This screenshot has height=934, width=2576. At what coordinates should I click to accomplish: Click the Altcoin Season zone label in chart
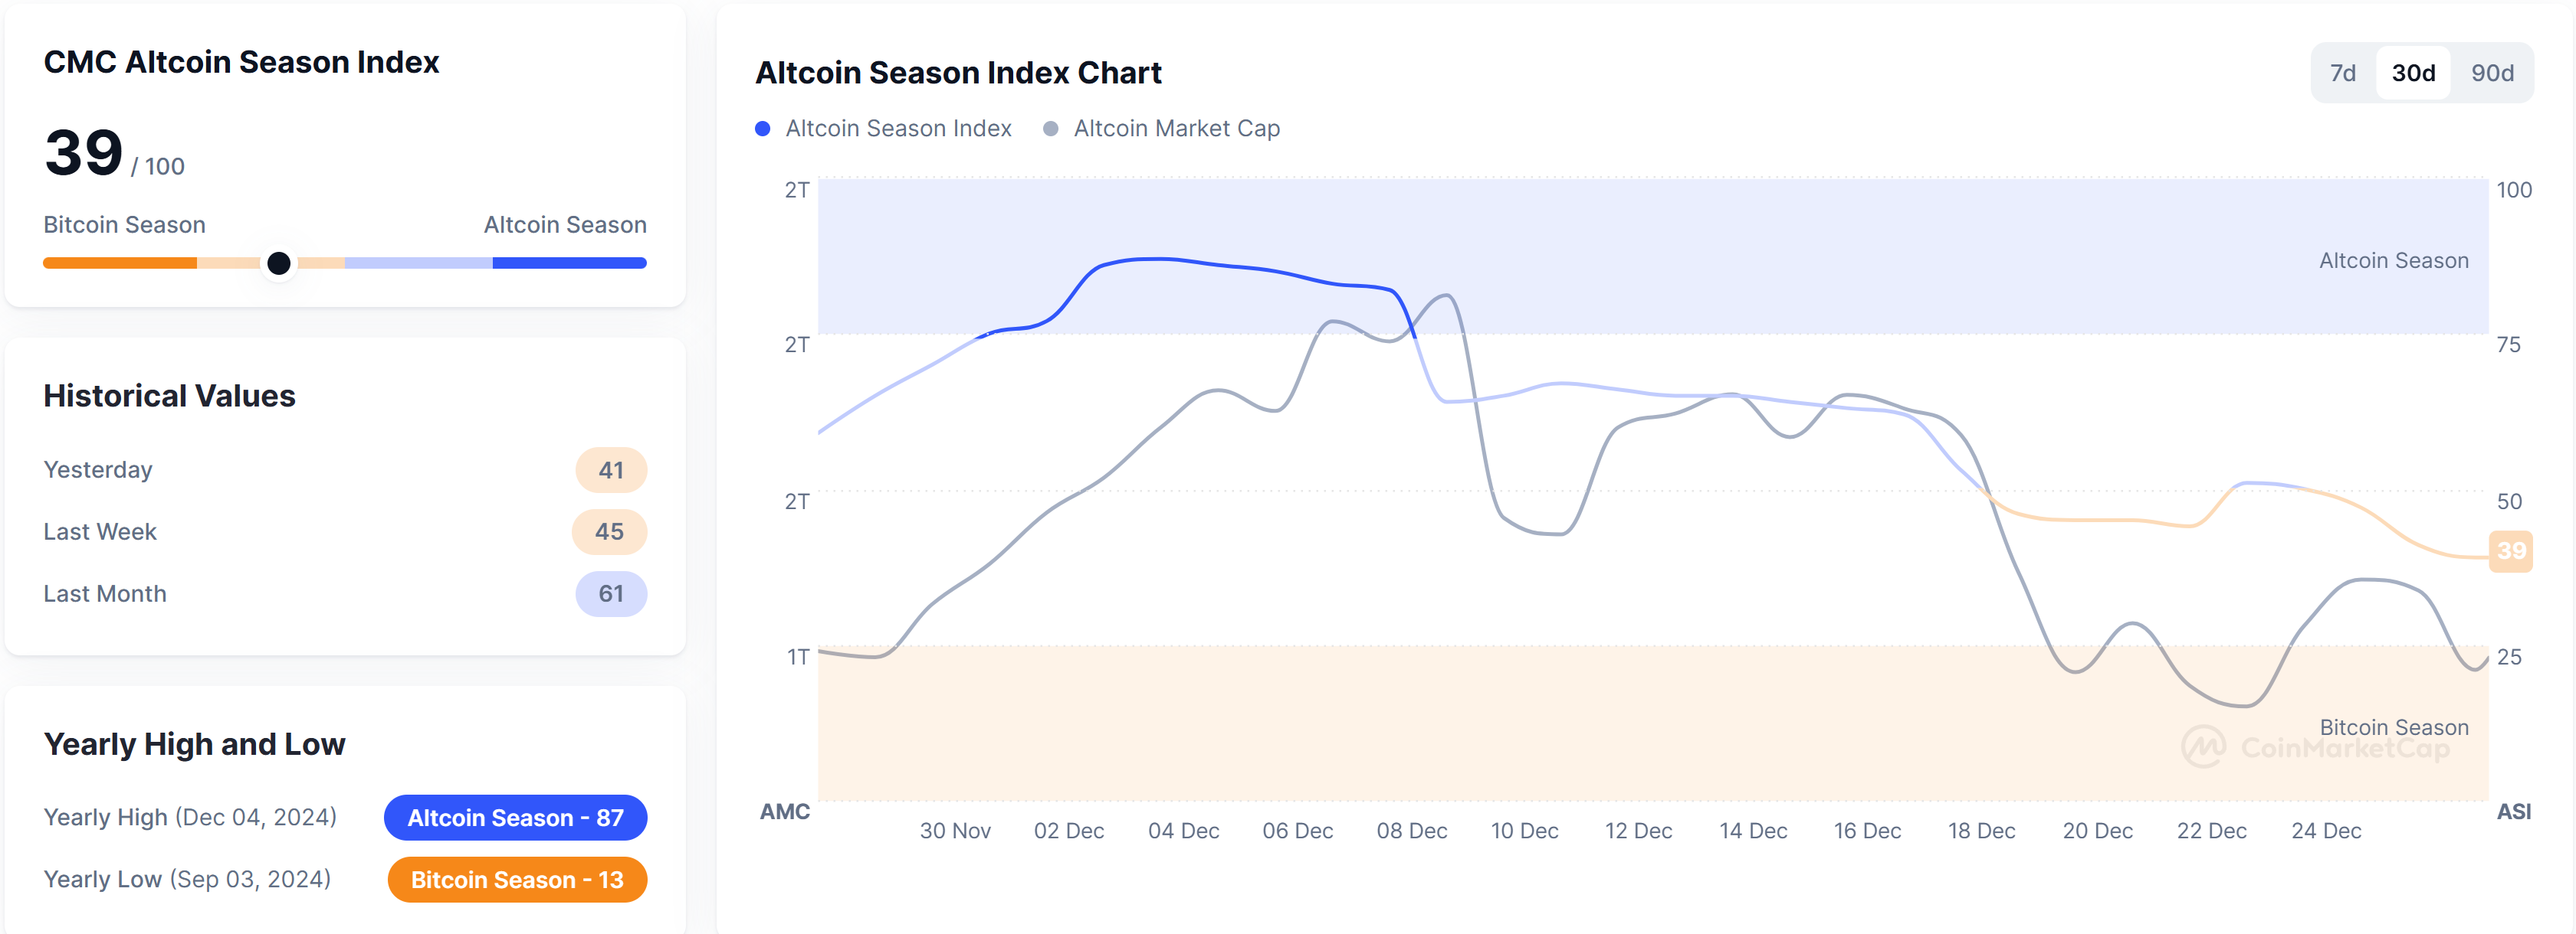(2393, 261)
